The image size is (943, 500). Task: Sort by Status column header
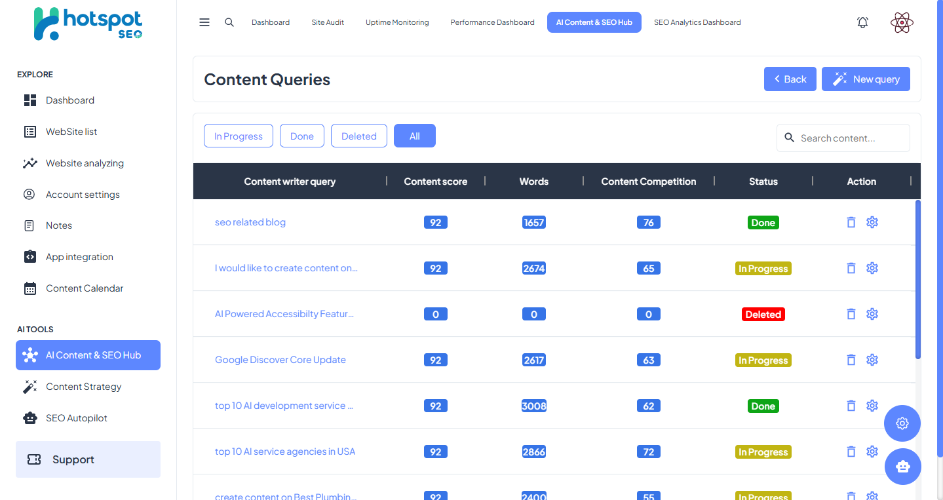[x=763, y=182]
